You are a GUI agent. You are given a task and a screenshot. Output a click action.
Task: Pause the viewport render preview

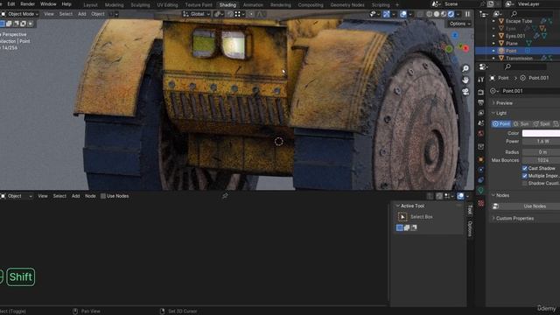click(467, 14)
